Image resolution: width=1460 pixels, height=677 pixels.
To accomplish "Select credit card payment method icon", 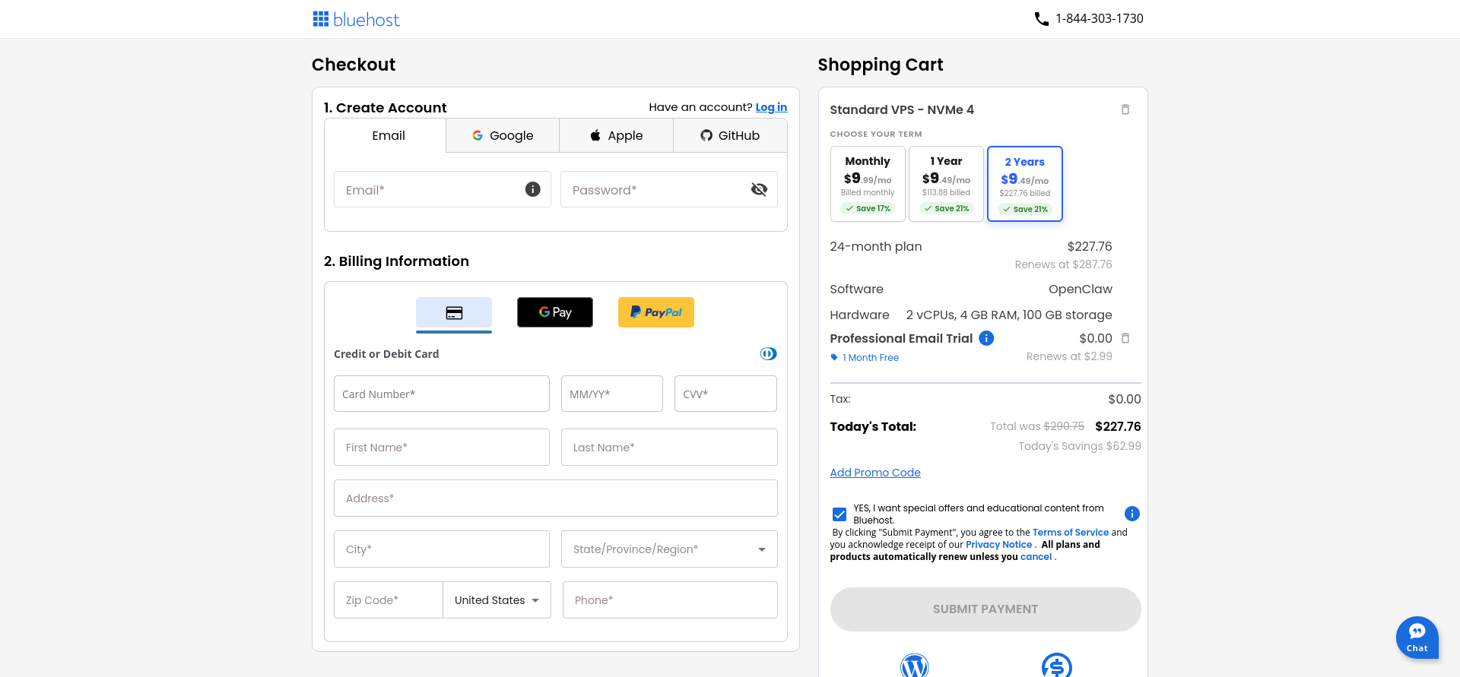I will point(454,313).
